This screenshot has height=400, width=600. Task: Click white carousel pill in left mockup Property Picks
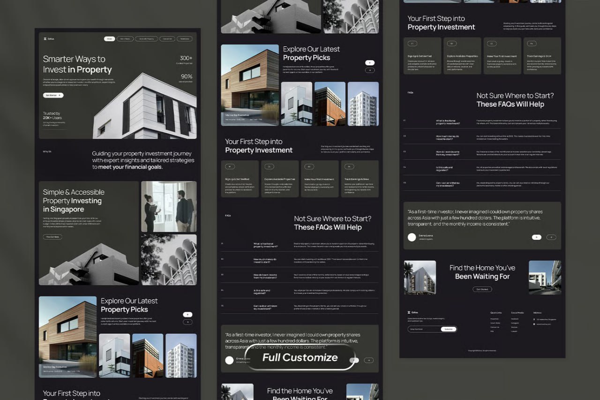[x=187, y=315]
